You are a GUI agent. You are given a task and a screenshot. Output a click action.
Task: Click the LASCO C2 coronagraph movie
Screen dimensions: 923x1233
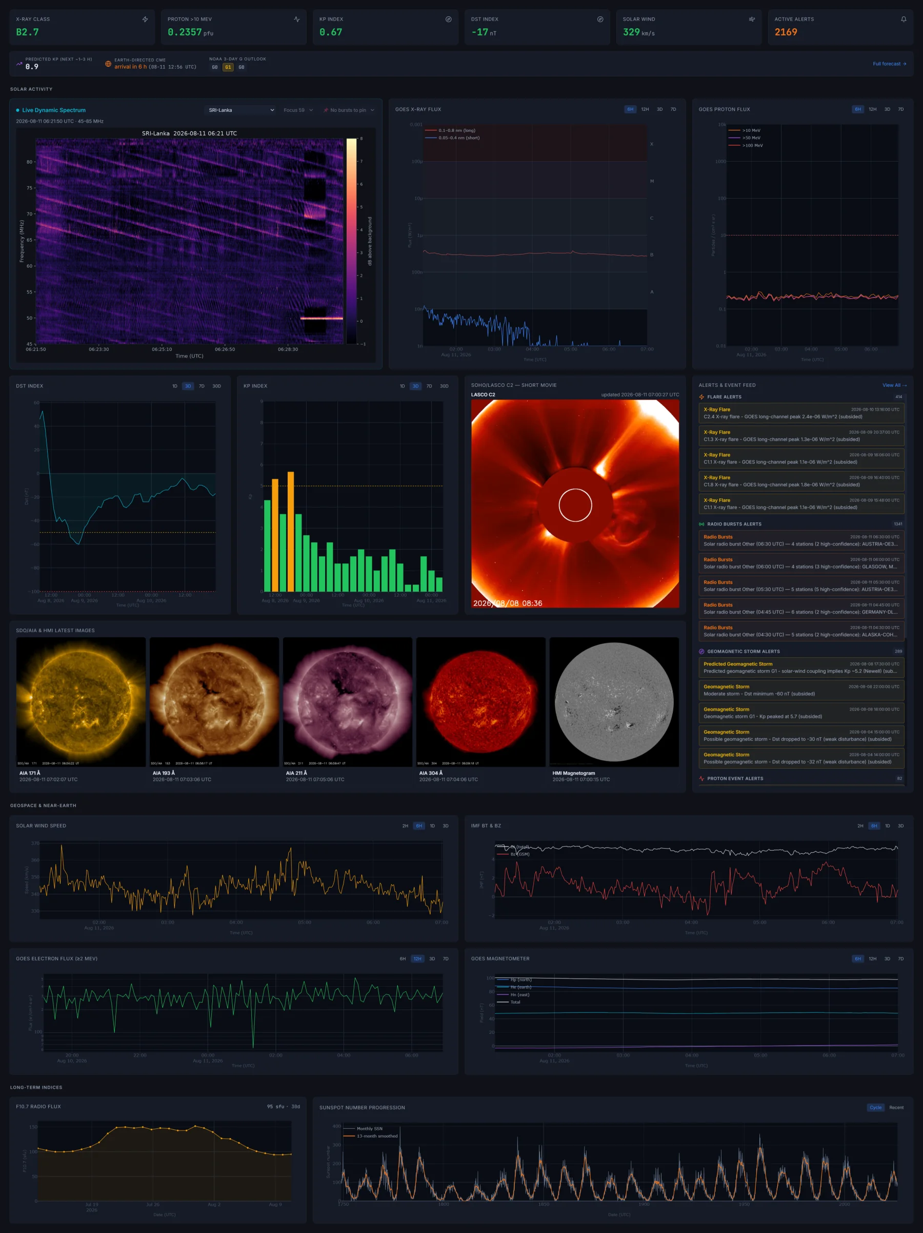[x=575, y=504]
